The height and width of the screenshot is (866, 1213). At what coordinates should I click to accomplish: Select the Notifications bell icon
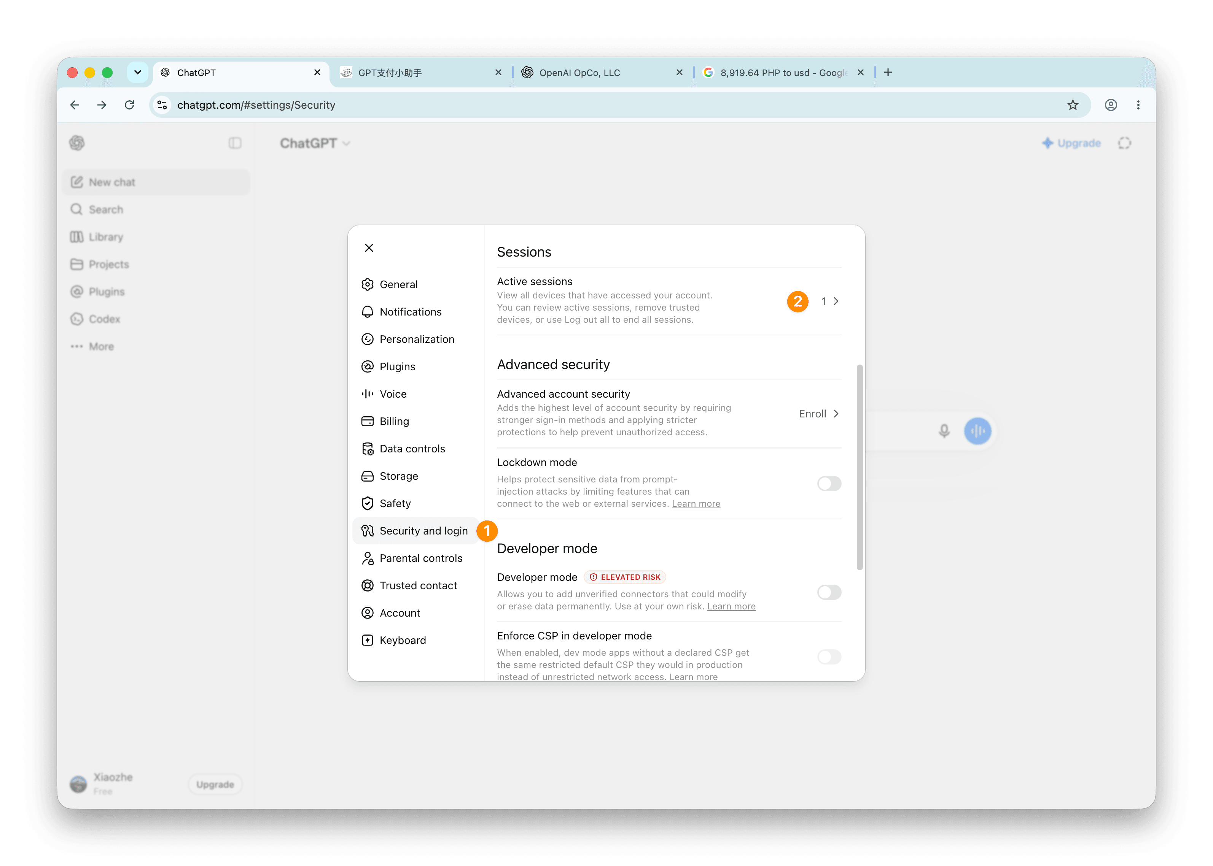pos(367,312)
